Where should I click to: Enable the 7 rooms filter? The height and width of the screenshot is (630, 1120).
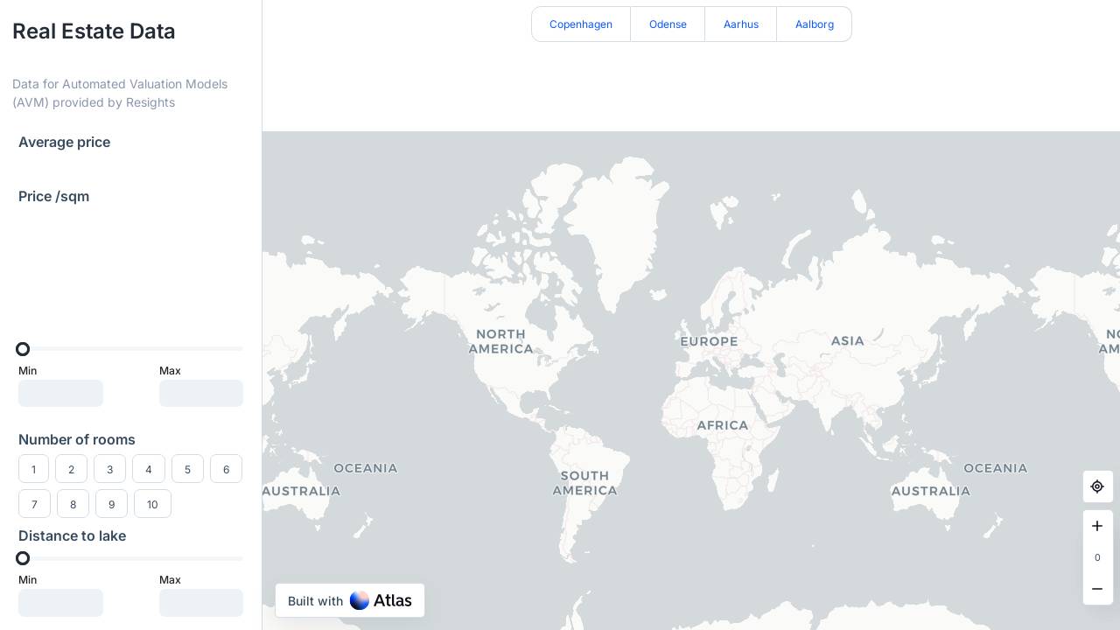pyautogui.click(x=34, y=504)
